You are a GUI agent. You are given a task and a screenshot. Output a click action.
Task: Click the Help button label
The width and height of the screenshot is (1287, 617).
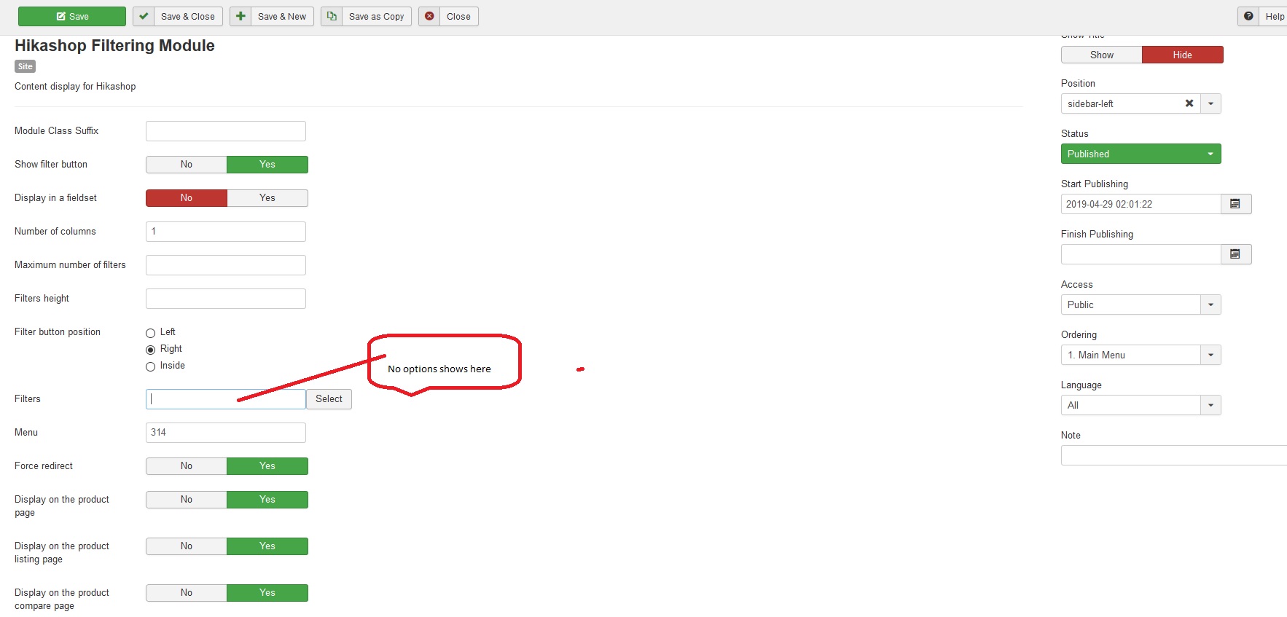pos(1275,16)
